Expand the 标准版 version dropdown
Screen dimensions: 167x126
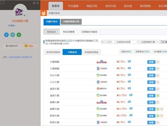(x=12, y=26)
